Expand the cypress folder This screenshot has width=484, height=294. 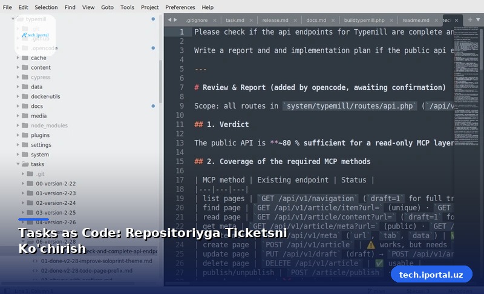pyautogui.click(x=18, y=77)
